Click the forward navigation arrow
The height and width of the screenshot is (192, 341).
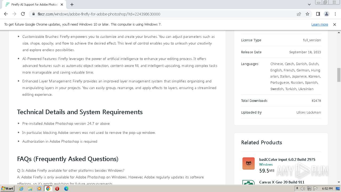14,14
